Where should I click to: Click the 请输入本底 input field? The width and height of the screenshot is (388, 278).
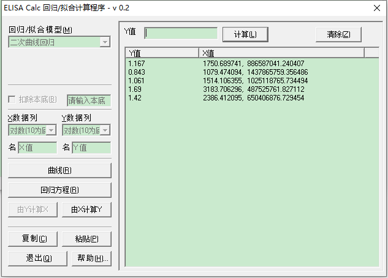pyautogui.click(x=89, y=100)
